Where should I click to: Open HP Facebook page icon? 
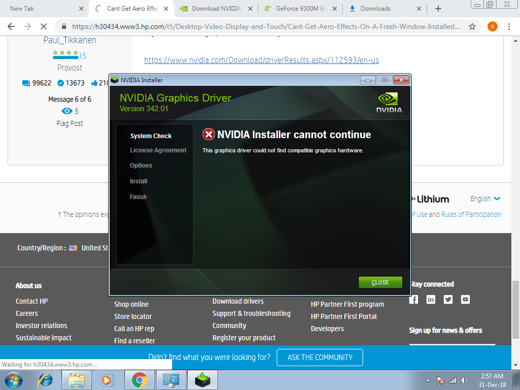pos(413,300)
